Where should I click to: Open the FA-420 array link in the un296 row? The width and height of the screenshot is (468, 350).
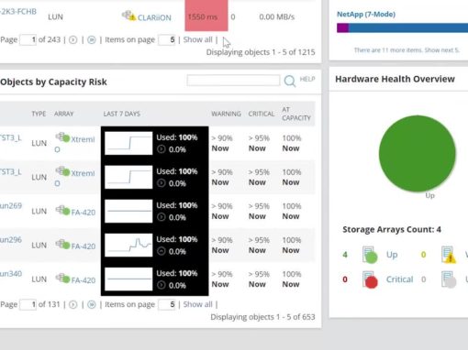click(x=84, y=246)
